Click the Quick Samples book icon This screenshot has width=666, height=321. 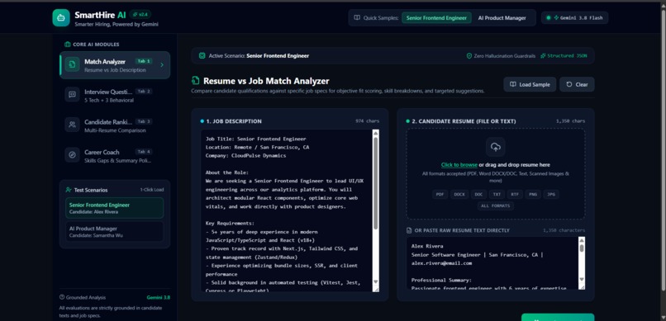coord(357,18)
